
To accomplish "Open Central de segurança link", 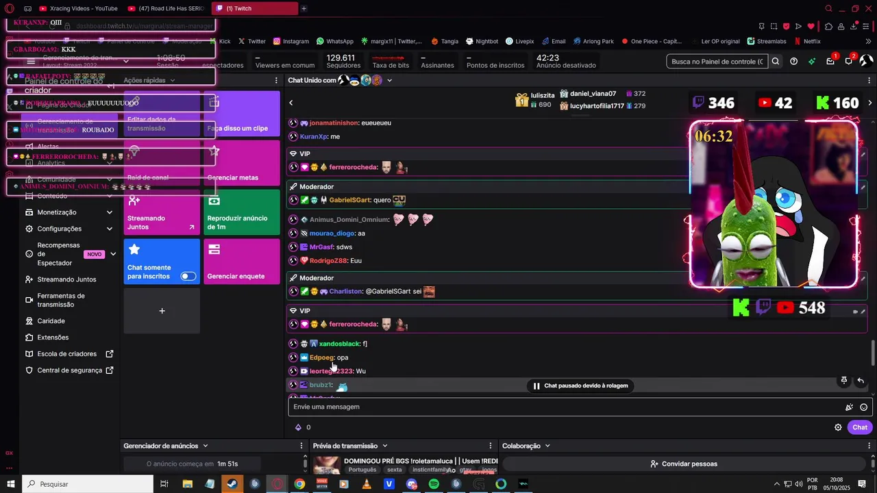I will [69, 370].
